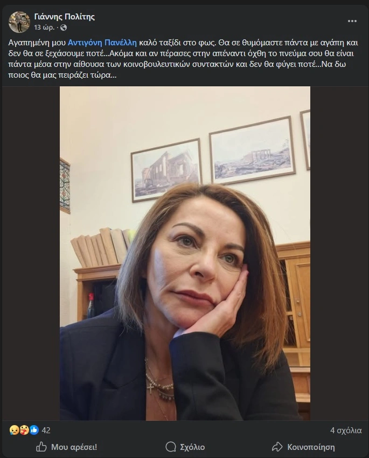Click the thumbs-up icon beside Μου αρέσει
This screenshot has height=458, width=369.
coord(41,447)
